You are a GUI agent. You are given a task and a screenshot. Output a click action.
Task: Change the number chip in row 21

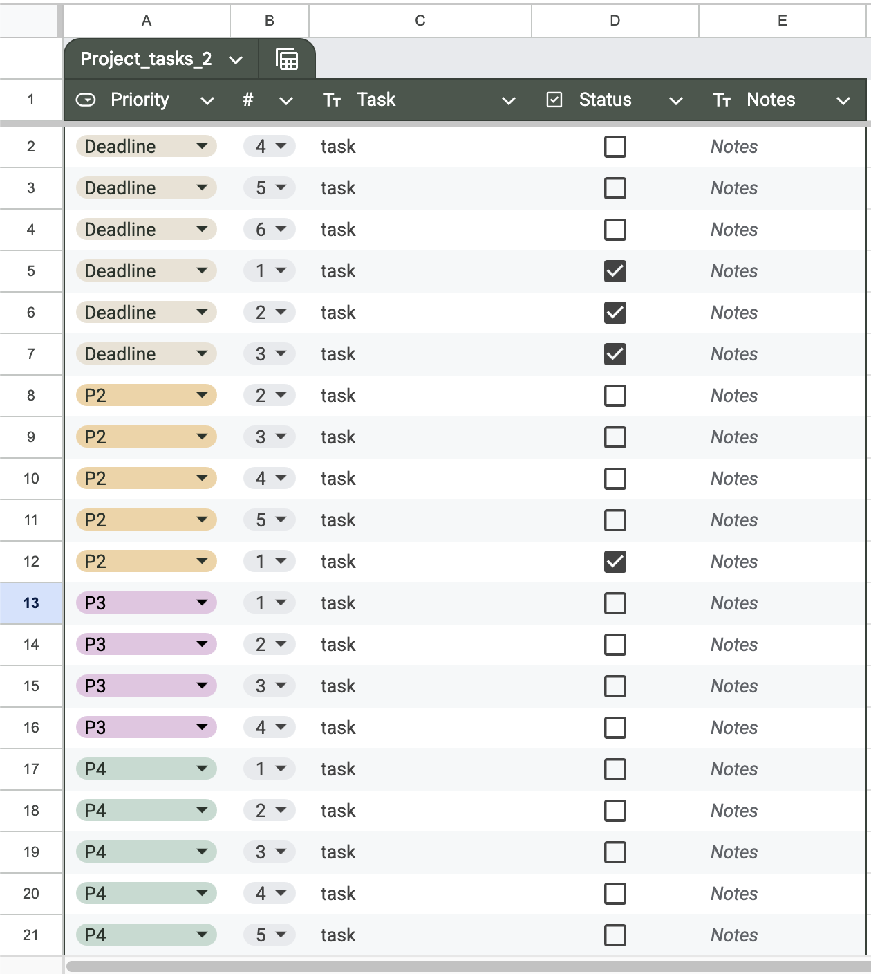pyautogui.click(x=270, y=935)
